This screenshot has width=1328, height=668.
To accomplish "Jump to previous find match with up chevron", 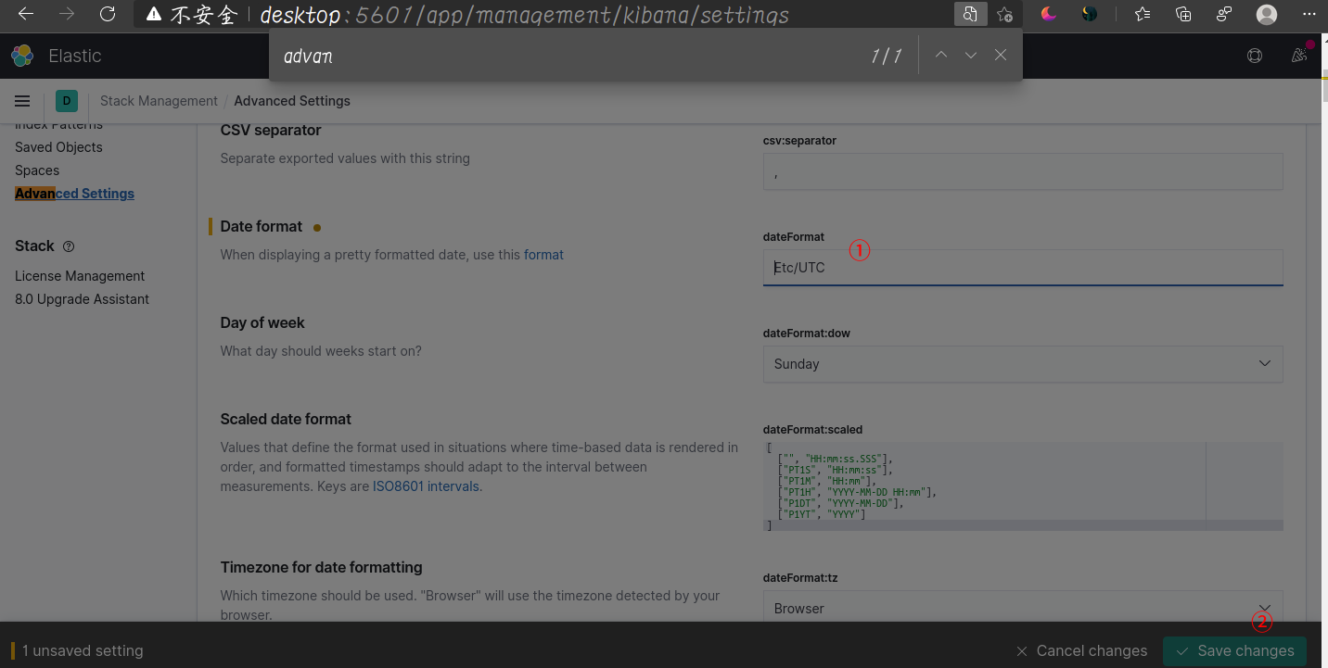I will click(940, 55).
